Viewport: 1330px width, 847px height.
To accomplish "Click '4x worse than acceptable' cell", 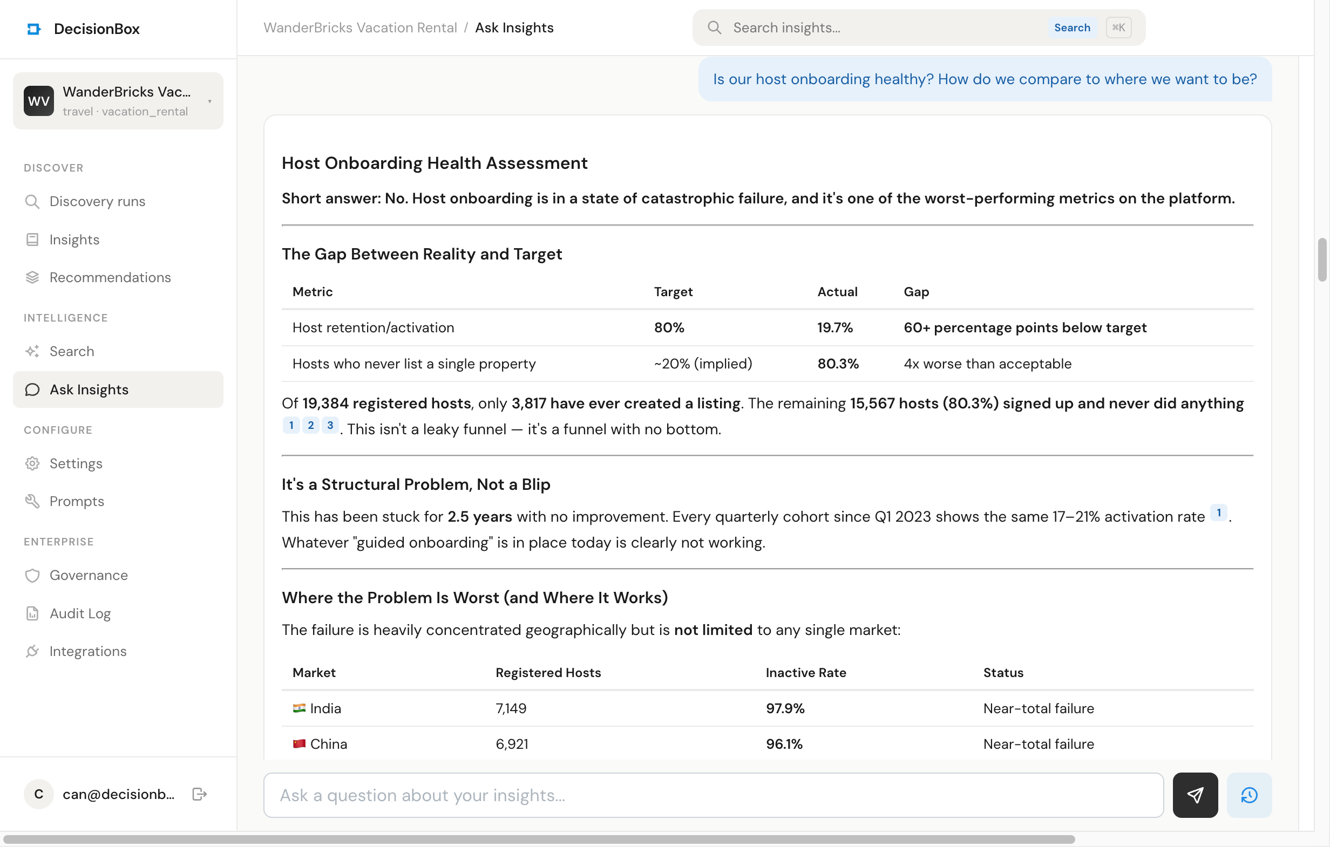I will pos(988,363).
